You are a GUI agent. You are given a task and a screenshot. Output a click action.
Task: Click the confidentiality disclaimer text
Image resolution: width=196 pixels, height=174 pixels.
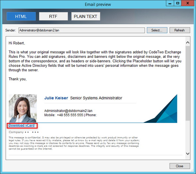pyautogui.click(x=74, y=143)
